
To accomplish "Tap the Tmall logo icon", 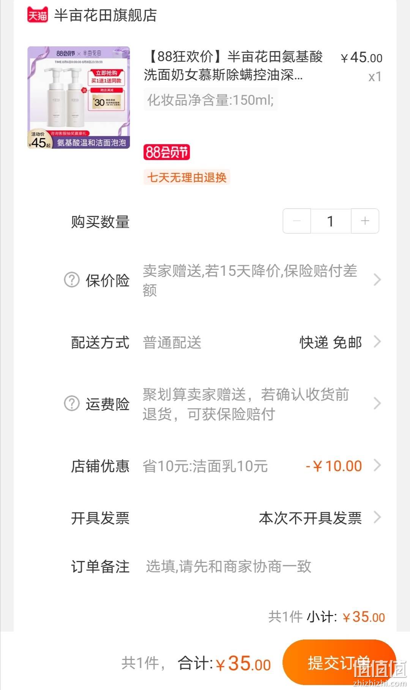I will click(38, 15).
